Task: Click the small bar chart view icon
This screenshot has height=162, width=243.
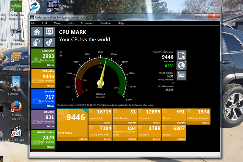Action: [61, 55]
